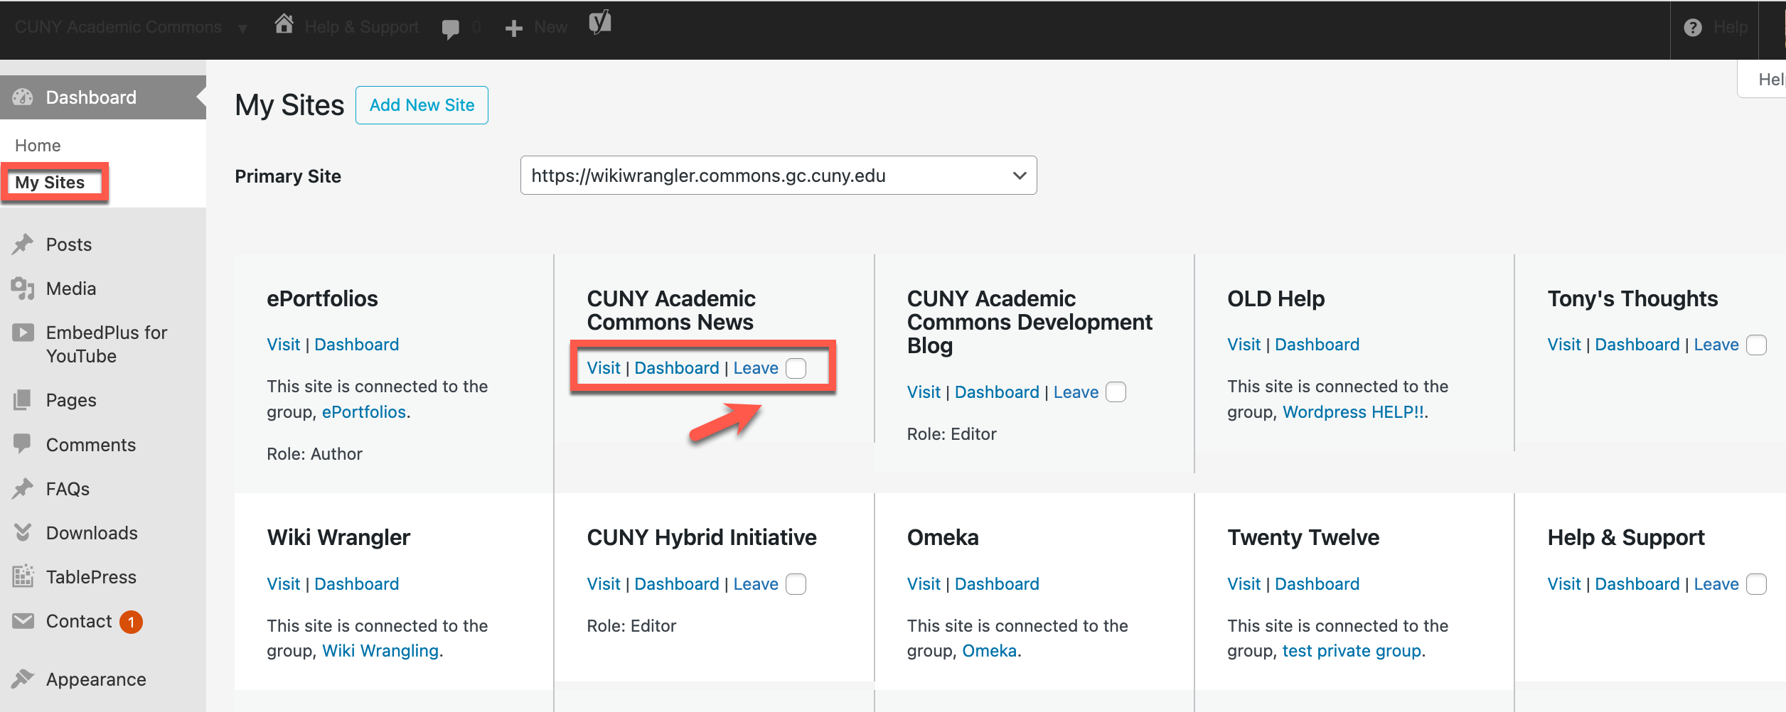
Task: Click the Downloads arrow icon
Action: [x=23, y=532]
